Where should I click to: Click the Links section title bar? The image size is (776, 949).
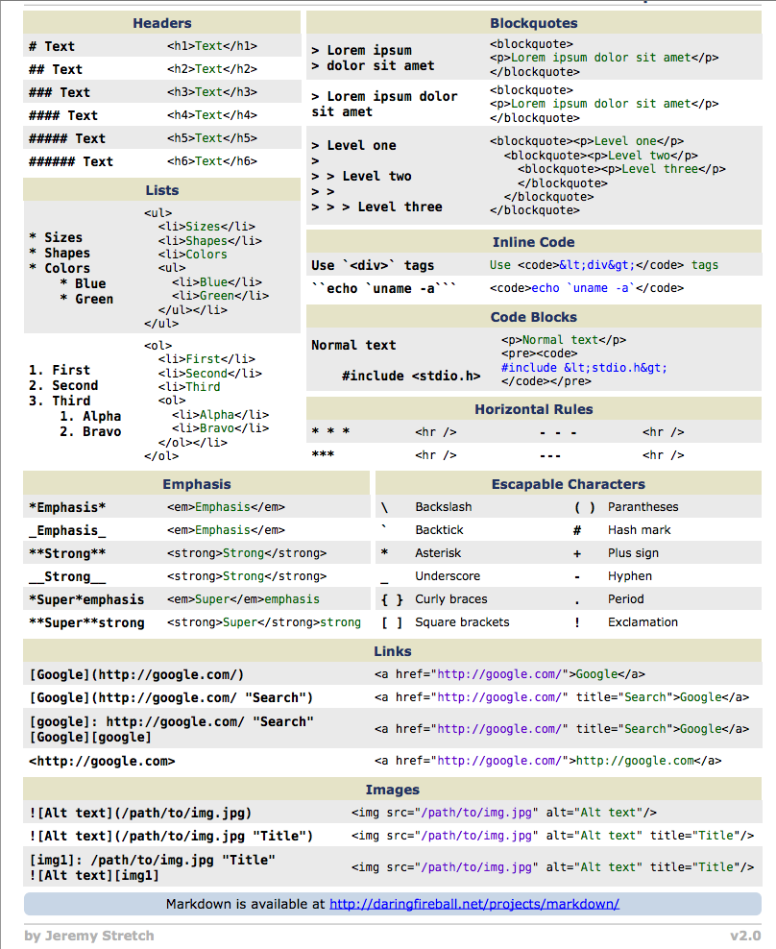[392, 651]
